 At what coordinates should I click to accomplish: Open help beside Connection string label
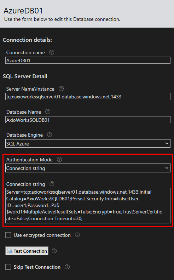click(52, 184)
